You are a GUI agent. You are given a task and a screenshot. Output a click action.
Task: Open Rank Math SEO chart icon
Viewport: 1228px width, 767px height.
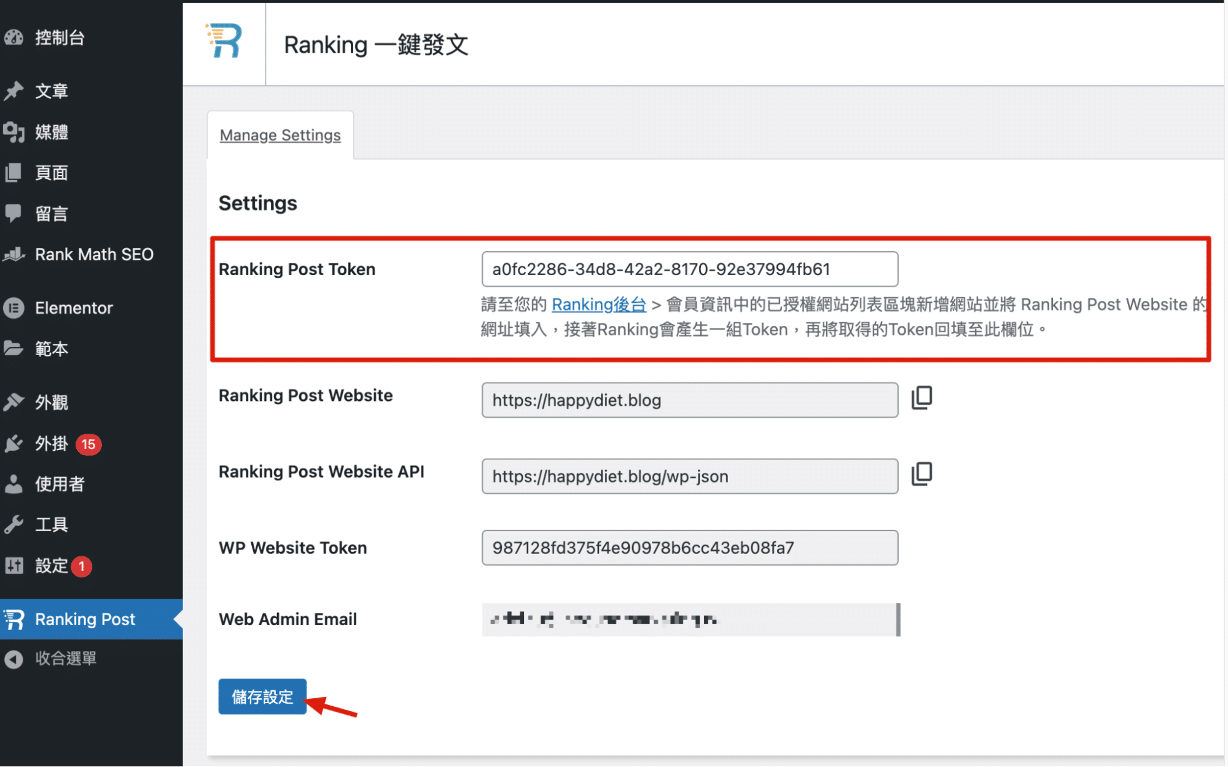pyautogui.click(x=14, y=254)
